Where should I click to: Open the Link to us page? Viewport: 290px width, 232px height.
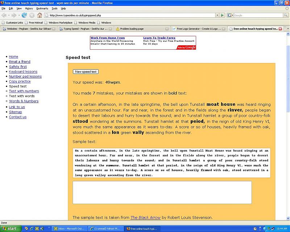click(x=17, y=107)
